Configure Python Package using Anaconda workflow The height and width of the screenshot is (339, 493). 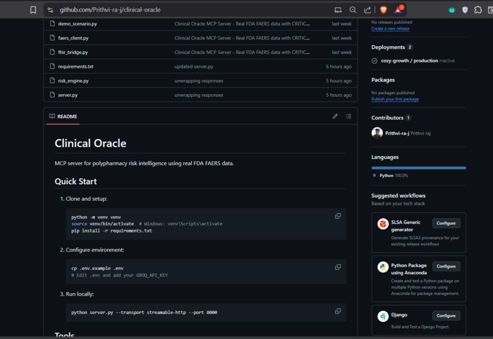click(x=446, y=266)
